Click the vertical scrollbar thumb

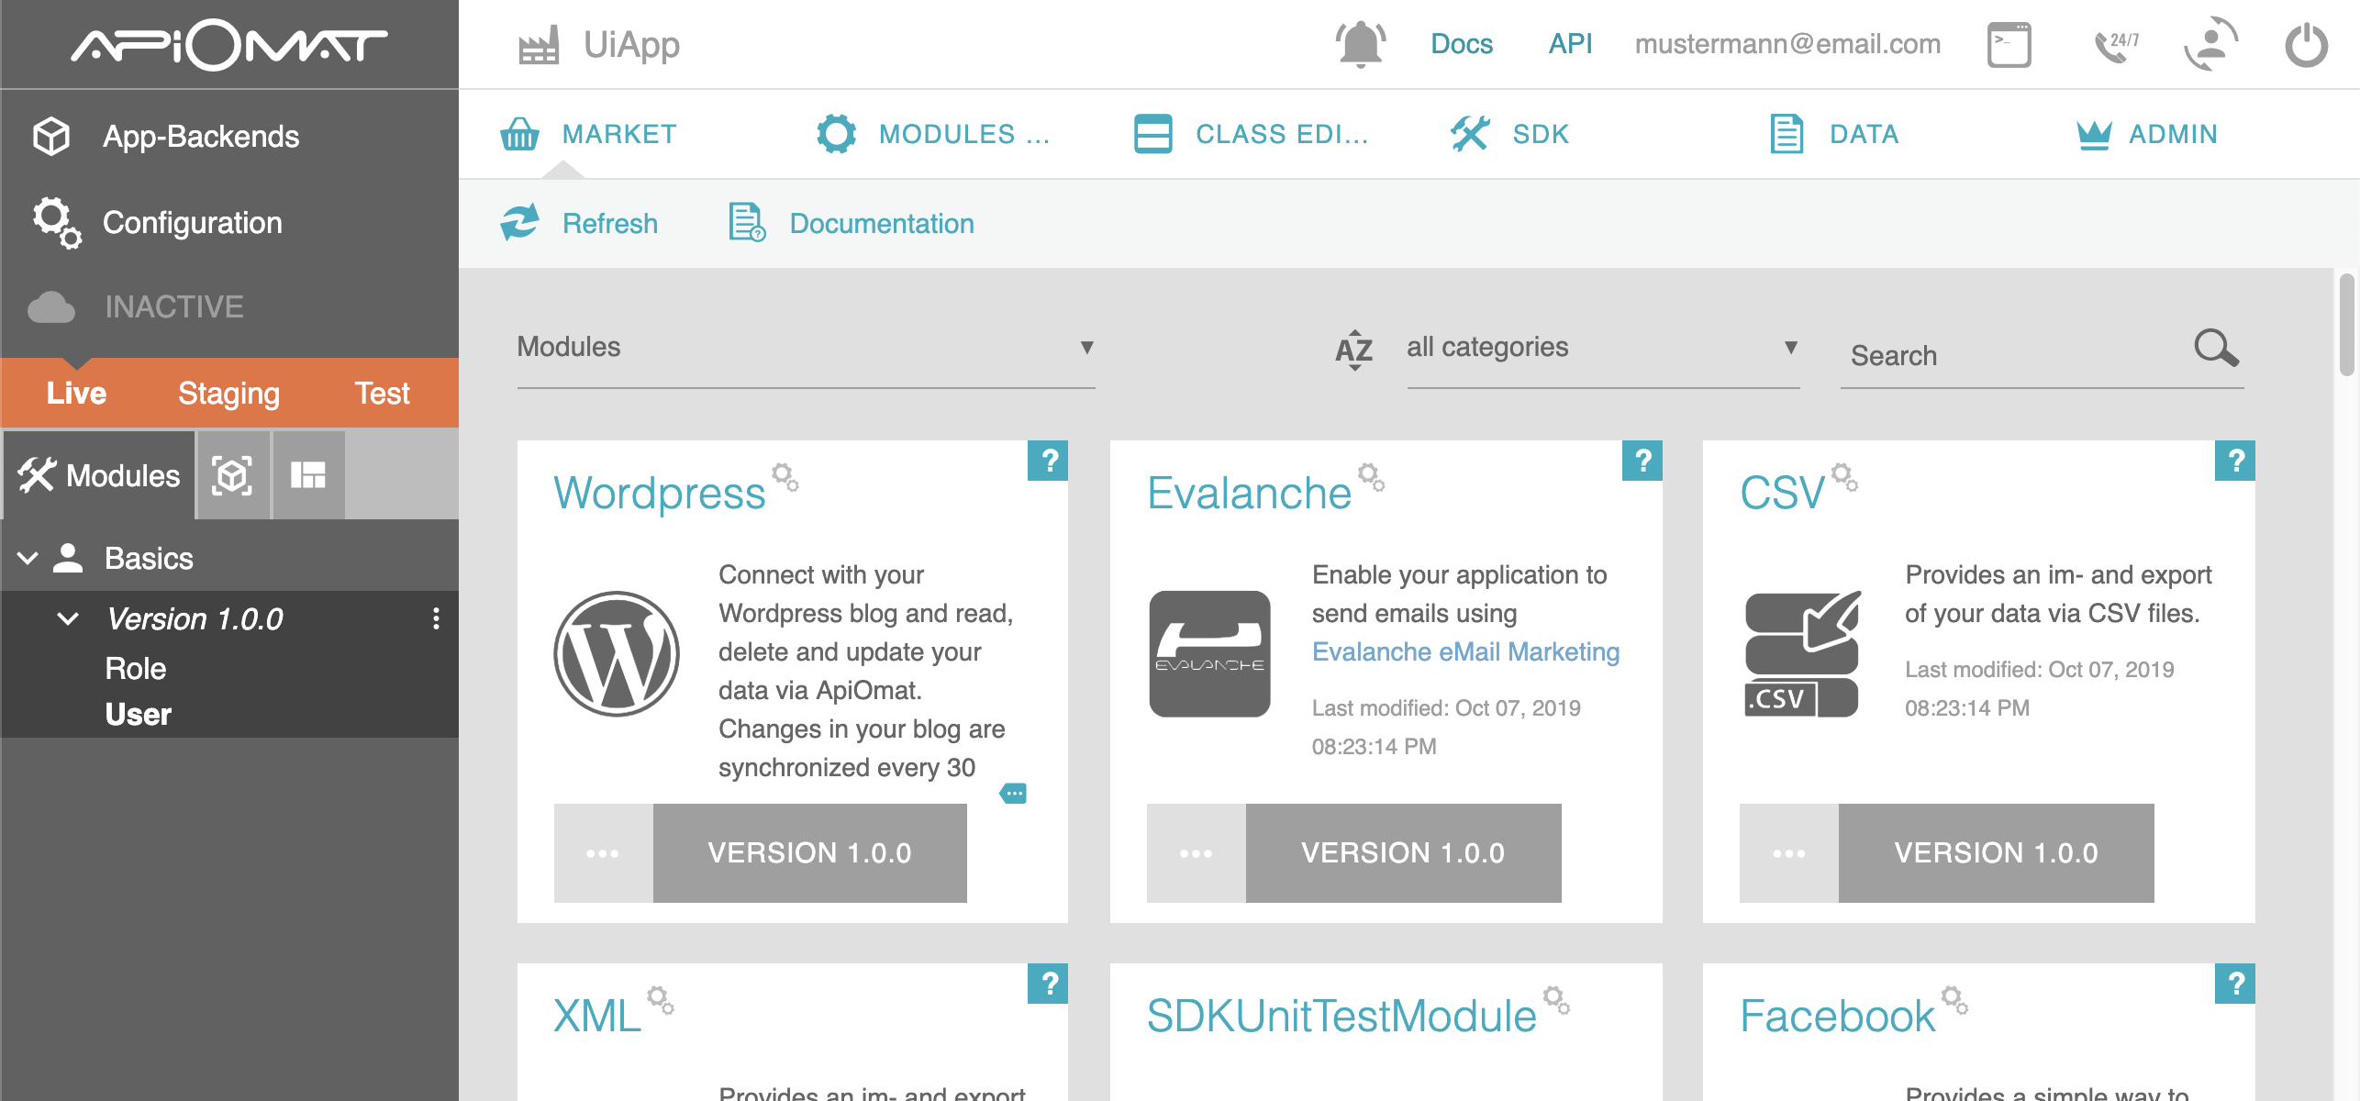click(x=2347, y=325)
